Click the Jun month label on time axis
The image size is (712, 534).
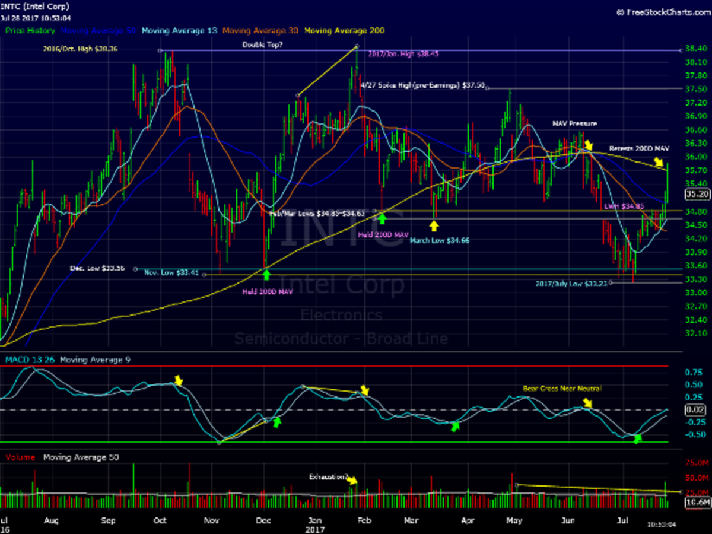568,520
